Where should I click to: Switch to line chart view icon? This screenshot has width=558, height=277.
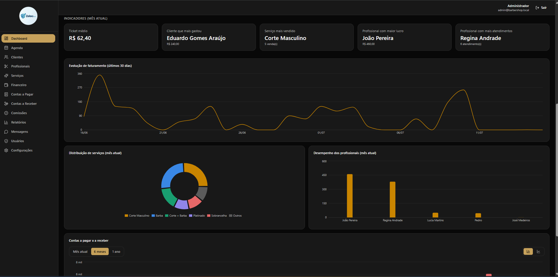538,252
